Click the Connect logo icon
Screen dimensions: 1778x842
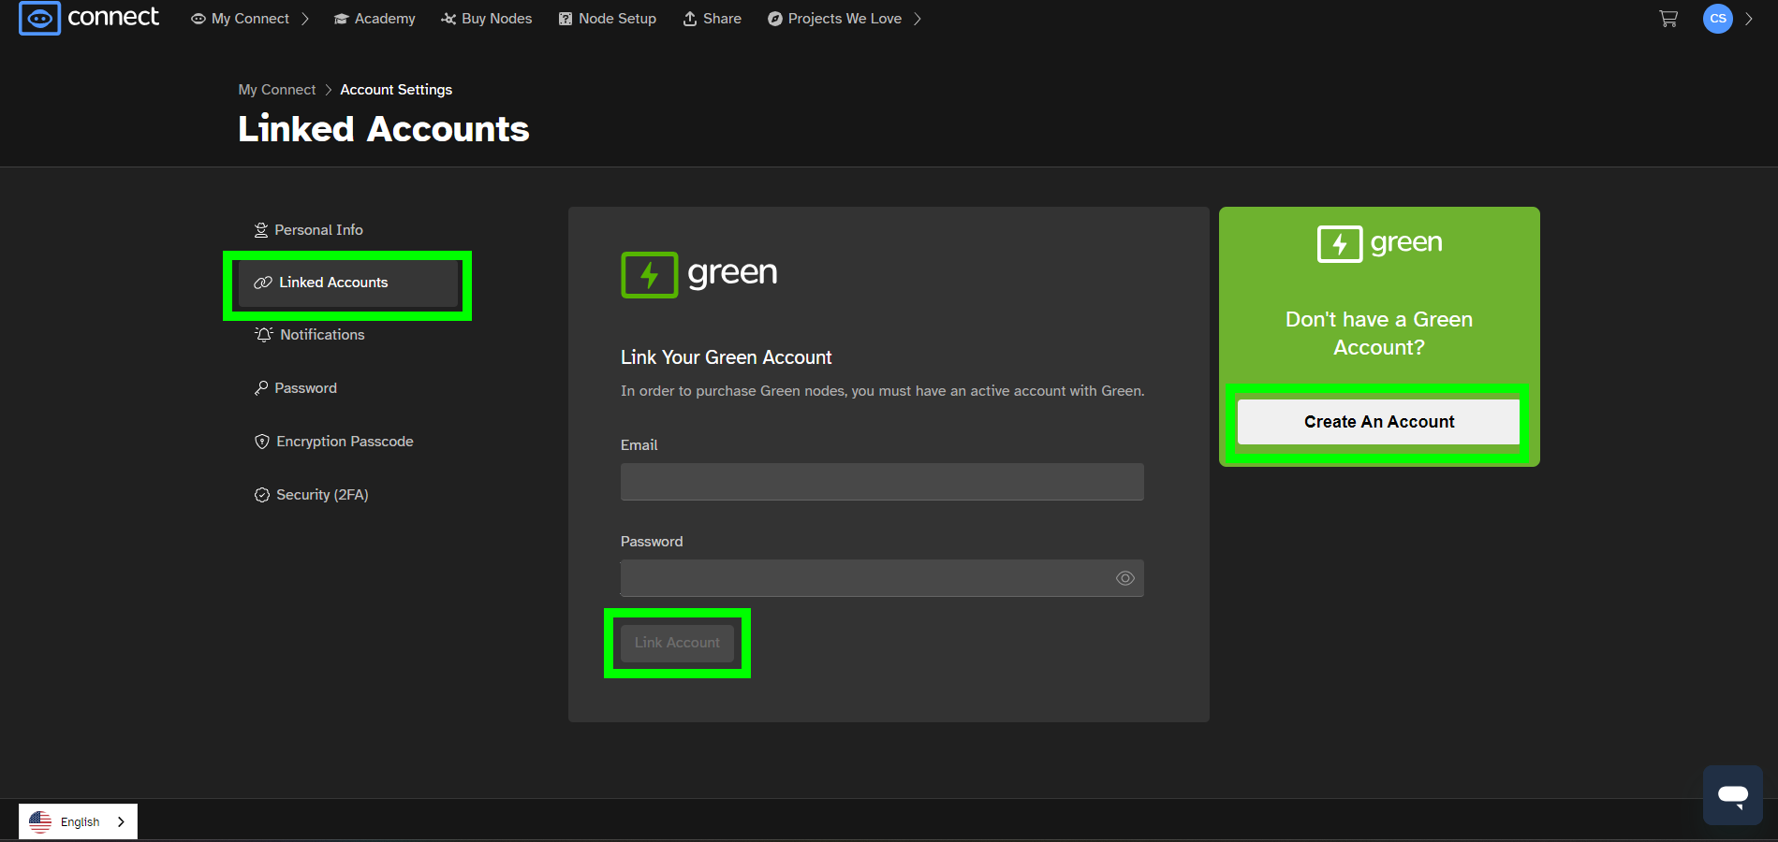[x=39, y=18]
